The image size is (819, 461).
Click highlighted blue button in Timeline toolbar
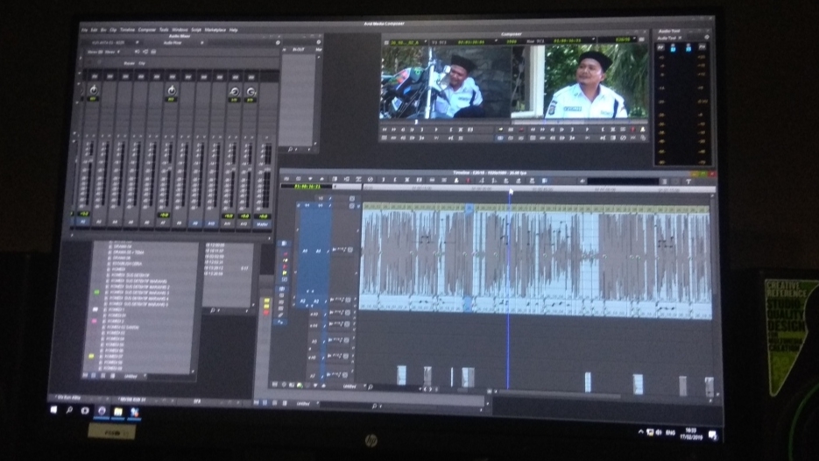click(x=544, y=181)
